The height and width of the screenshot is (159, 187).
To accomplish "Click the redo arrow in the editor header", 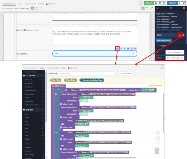I will click(x=151, y=8).
